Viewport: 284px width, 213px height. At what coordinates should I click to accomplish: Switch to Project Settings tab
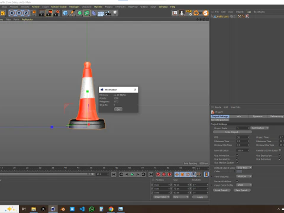[220, 117]
